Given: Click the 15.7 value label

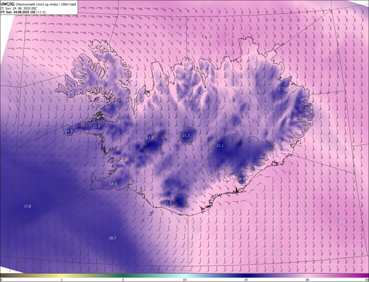Looking at the screenshot, I should [186, 136].
